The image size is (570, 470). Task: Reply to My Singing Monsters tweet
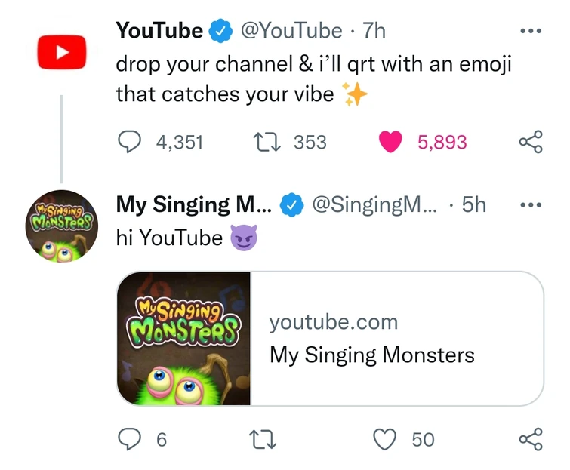[x=130, y=439]
